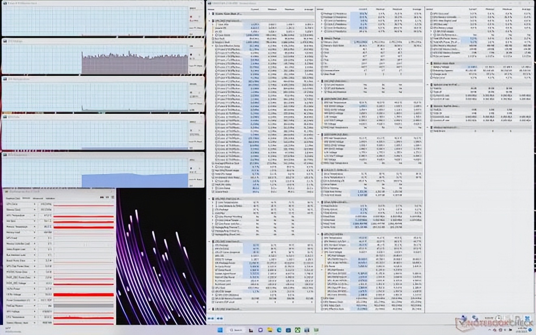
Task: Click the taskbar Search box
Action: coord(236,330)
